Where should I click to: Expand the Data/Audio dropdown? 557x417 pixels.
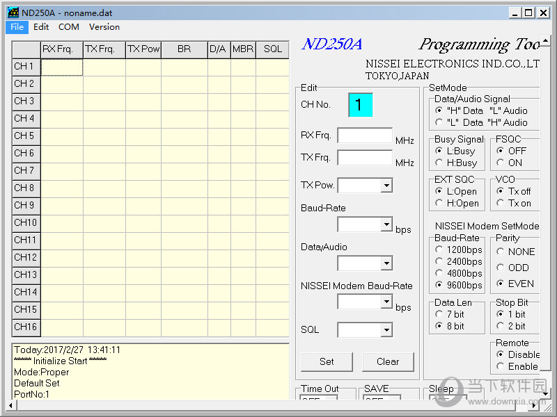tap(386, 263)
